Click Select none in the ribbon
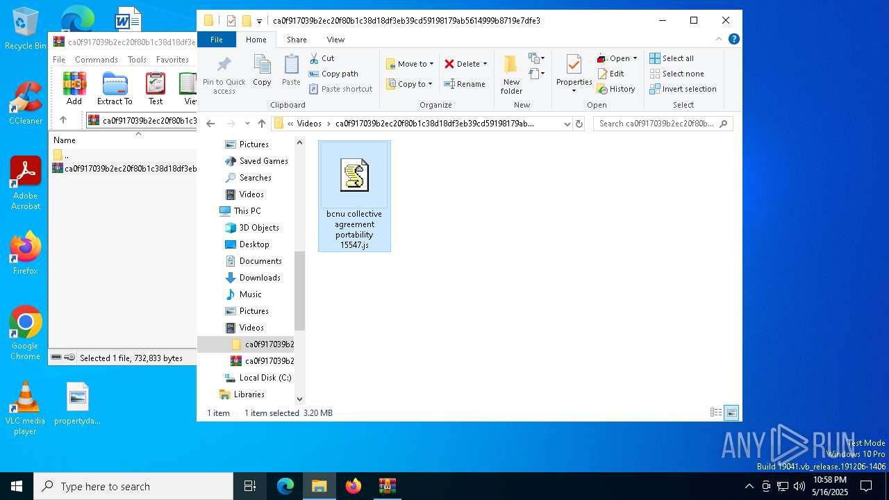 tap(676, 74)
